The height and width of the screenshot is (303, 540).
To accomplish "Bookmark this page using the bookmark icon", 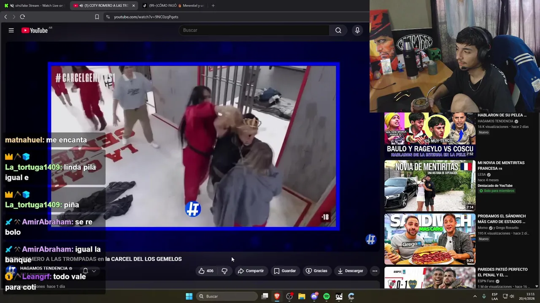I will click(97, 17).
